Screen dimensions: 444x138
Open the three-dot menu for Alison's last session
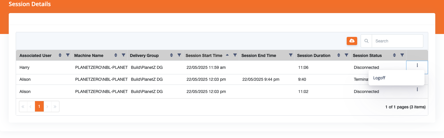coord(417,90)
